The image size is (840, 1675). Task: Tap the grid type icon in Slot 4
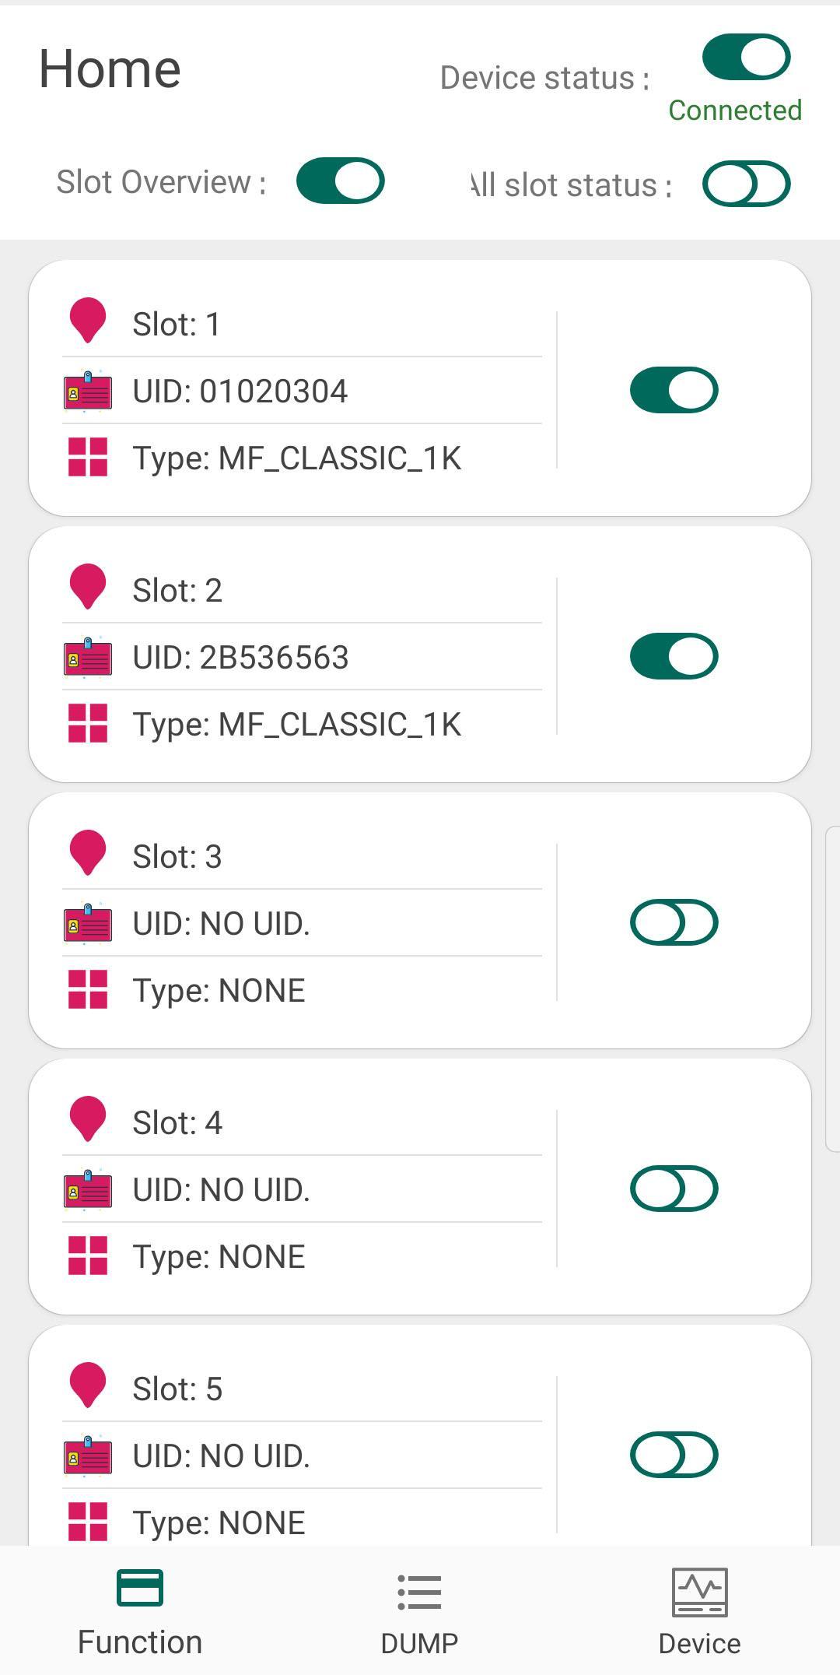click(x=88, y=1255)
